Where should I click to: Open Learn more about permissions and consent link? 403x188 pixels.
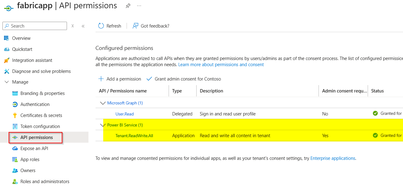pos(221,65)
